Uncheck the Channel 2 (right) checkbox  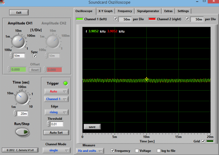click(187, 19)
